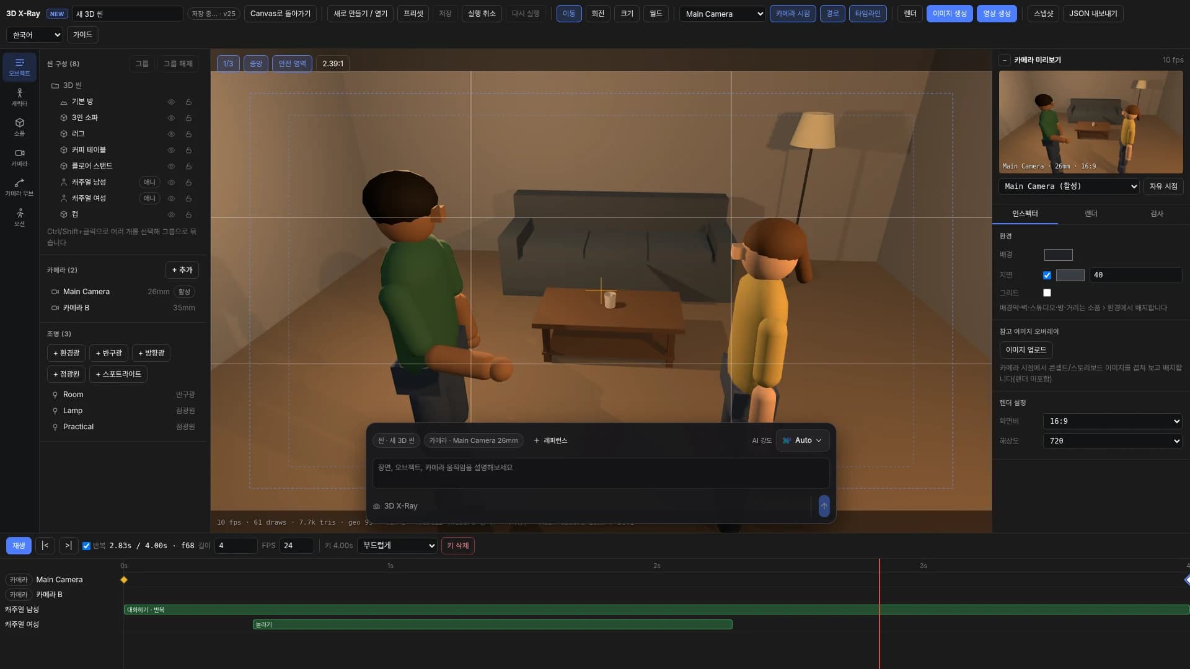Open the 소품 sidebar panel
Image resolution: width=1190 pixels, height=669 pixels.
19,127
